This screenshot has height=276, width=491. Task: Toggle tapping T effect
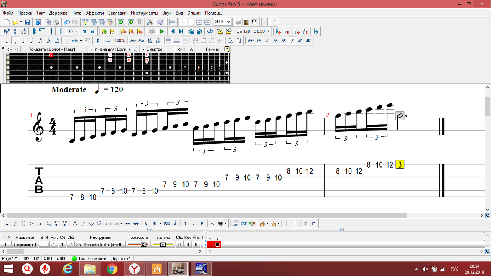coord(185,223)
